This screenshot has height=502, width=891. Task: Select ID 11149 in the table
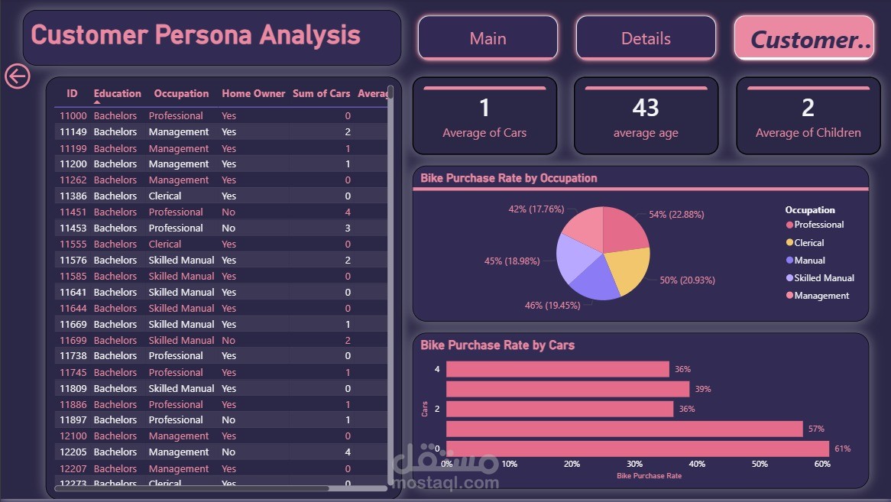pos(73,131)
